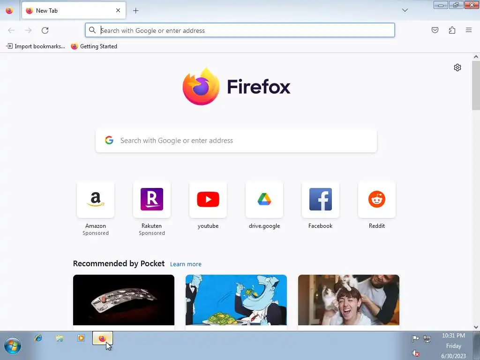Open the Action Center flag icon
The image size is (480, 360).
point(415,338)
